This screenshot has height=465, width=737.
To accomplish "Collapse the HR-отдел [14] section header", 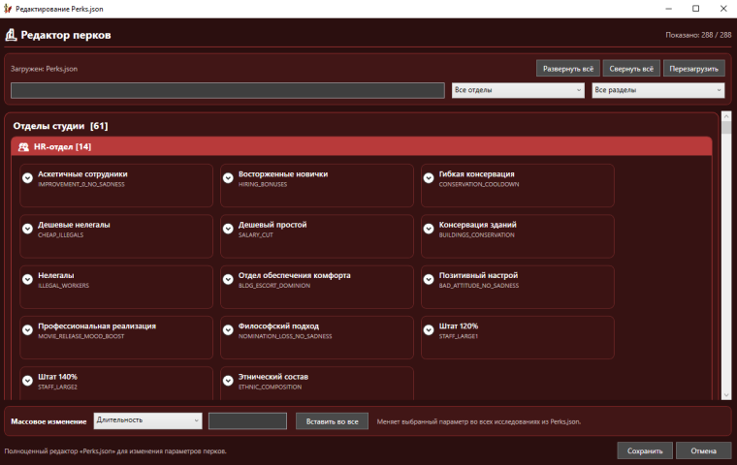I will tap(362, 146).
